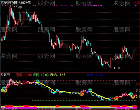
Task: Click the 股旁网 indicator name label
Action: [5, 75]
